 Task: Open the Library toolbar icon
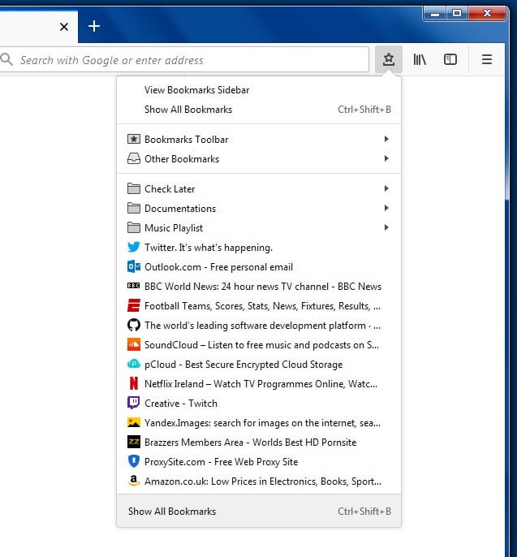click(x=420, y=59)
